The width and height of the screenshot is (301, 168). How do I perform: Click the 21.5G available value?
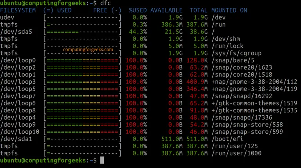[174, 32]
